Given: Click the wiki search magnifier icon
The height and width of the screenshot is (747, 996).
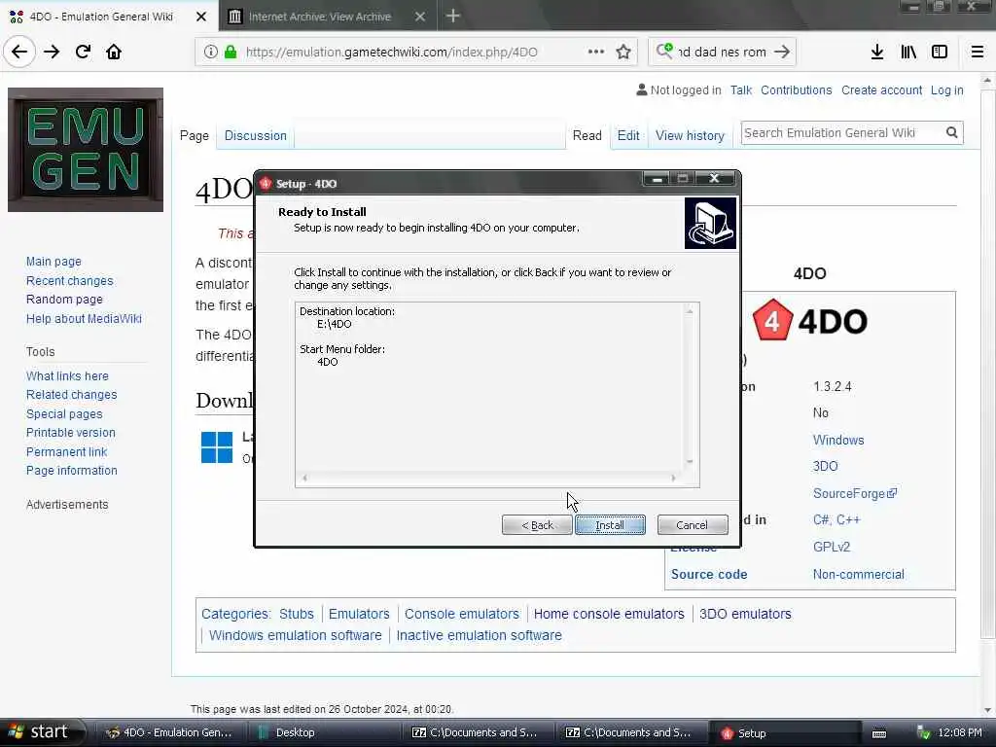Looking at the screenshot, I should pyautogui.click(x=951, y=132).
